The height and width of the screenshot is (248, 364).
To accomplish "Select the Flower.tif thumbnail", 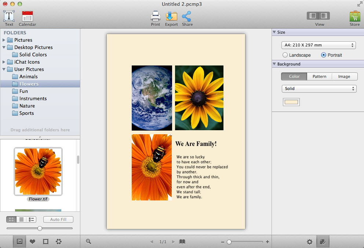I will [38, 171].
